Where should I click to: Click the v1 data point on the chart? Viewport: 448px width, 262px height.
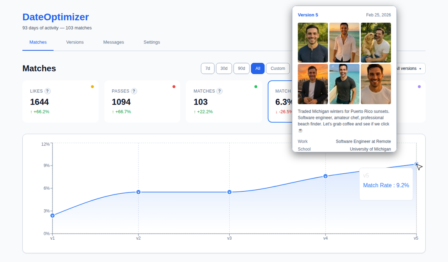click(52, 215)
